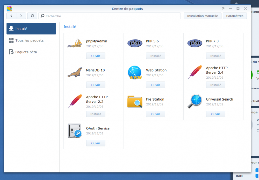Click the blue Installé heading

(70, 27)
